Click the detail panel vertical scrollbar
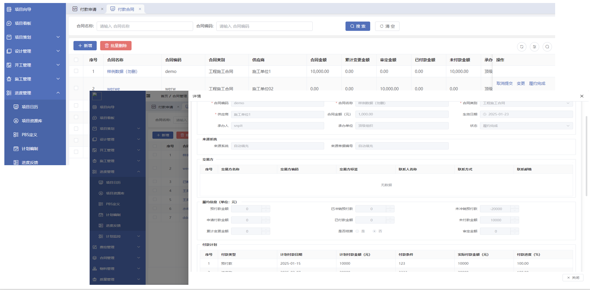Screen dimensions: 590x290 (x=586, y=155)
